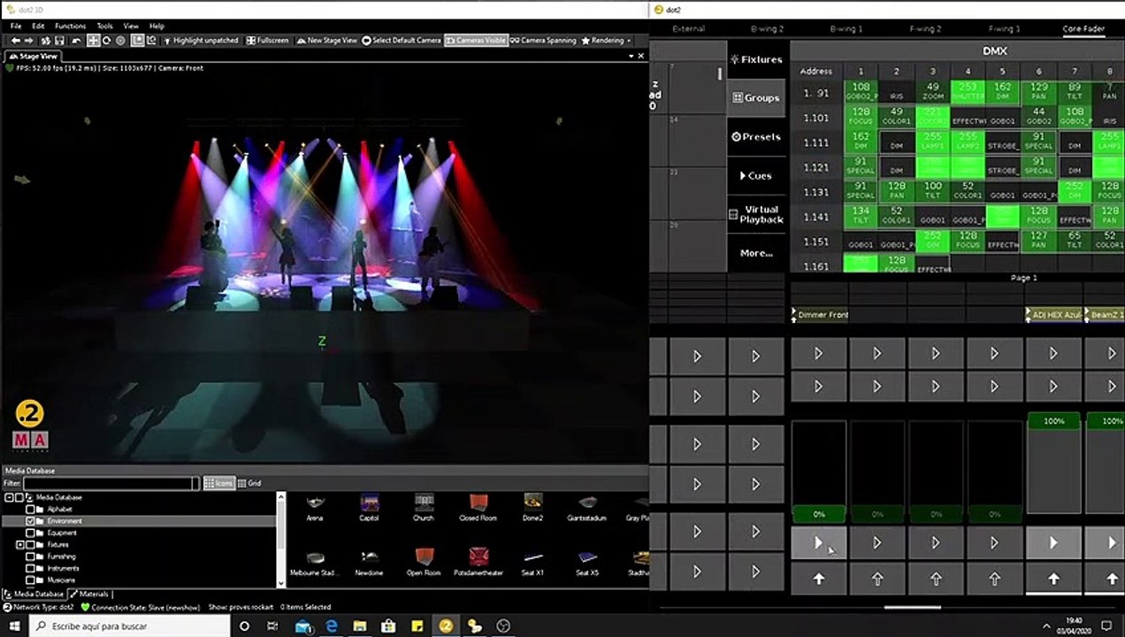Open the Rendering dropdown

tap(607, 41)
